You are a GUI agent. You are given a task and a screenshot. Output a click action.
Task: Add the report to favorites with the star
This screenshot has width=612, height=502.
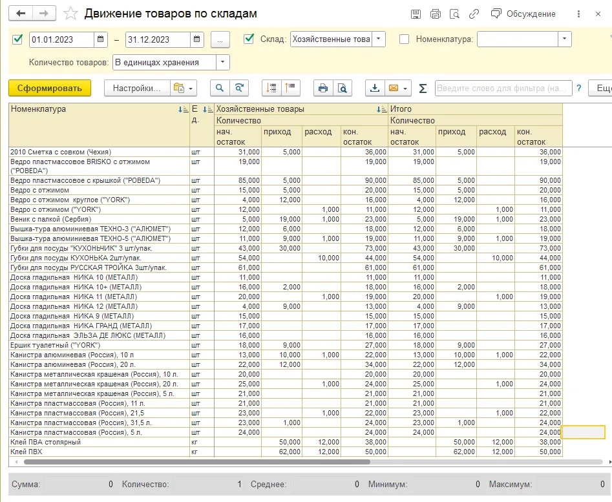click(70, 14)
